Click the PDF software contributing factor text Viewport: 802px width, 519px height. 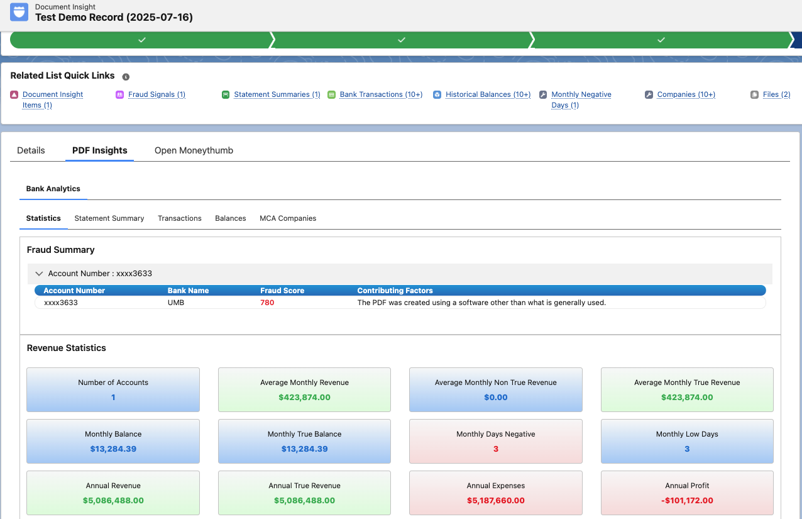coord(481,303)
